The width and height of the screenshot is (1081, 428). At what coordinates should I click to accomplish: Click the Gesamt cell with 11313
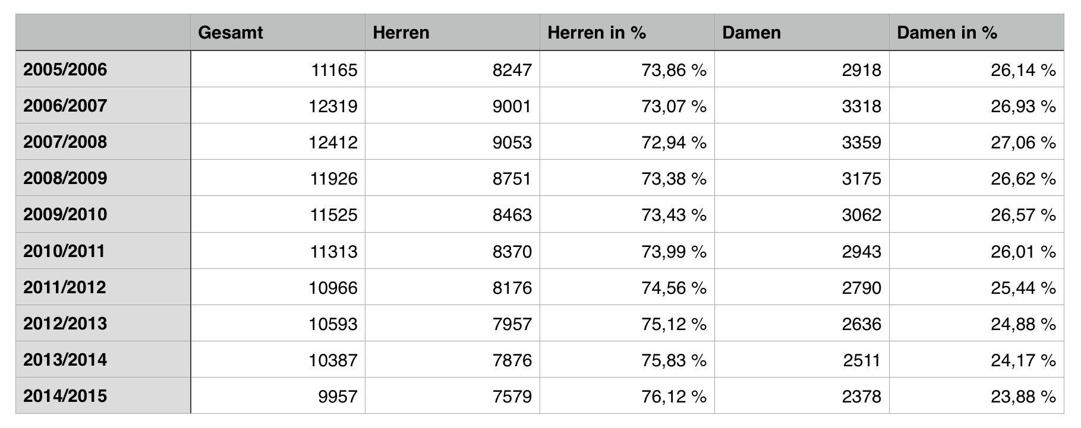(278, 251)
